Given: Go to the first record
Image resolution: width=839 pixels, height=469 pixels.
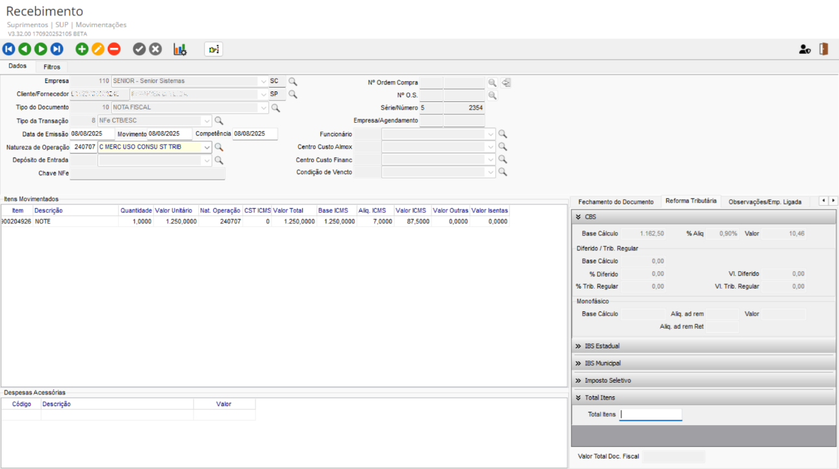Looking at the screenshot, I should [8, 49].
